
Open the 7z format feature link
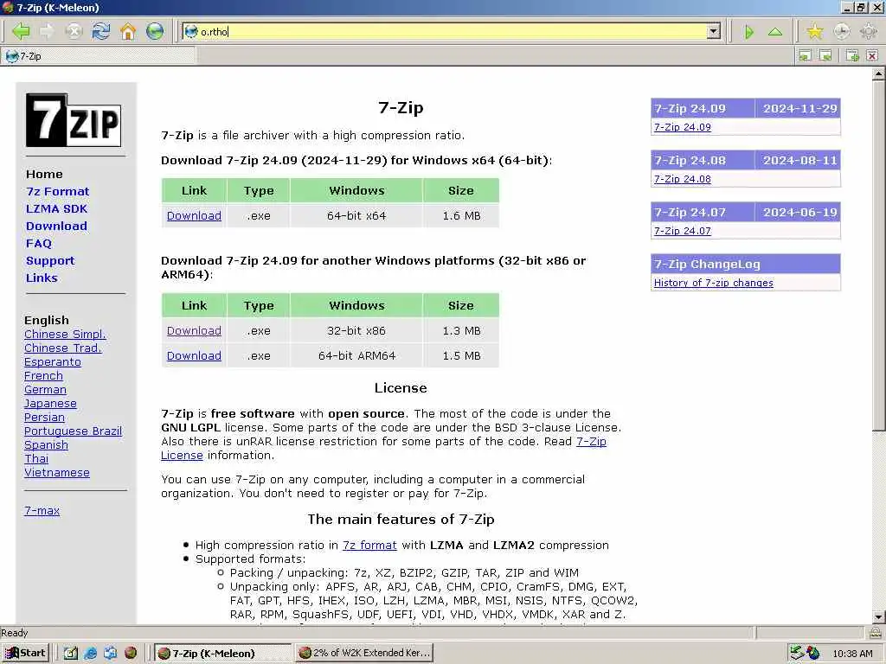point(369,546)
